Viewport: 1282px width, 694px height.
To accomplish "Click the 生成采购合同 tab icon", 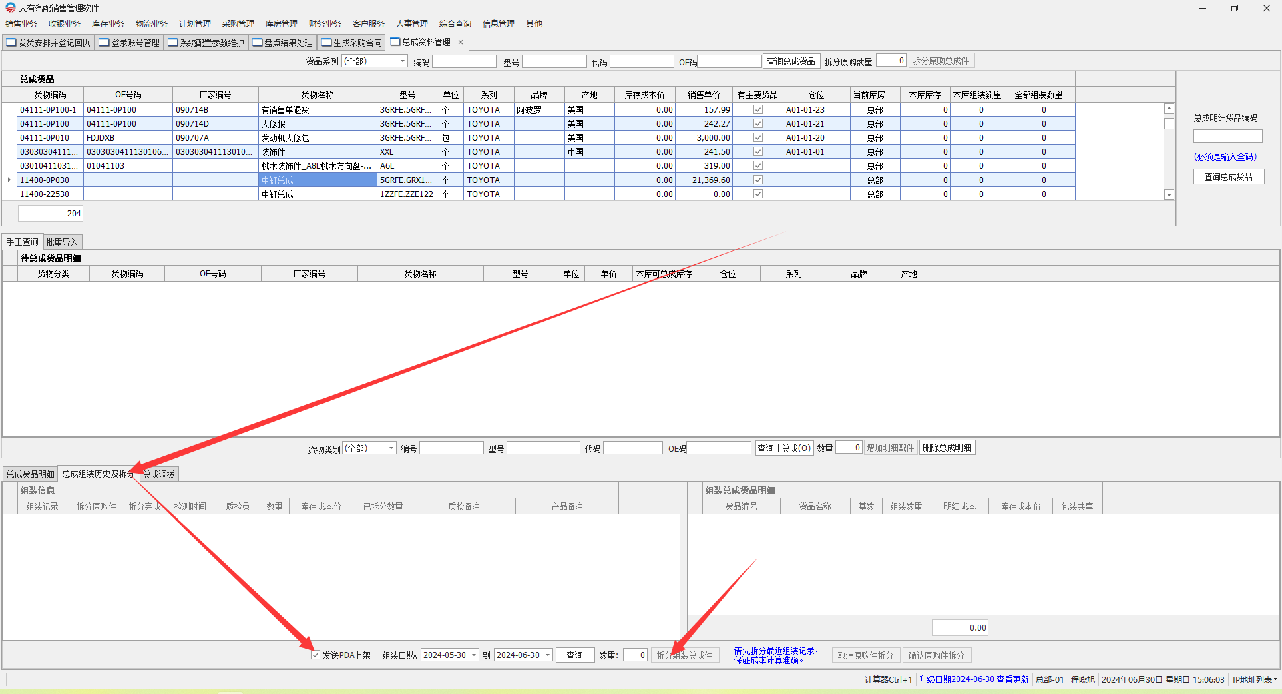I will tap(327, 43).
